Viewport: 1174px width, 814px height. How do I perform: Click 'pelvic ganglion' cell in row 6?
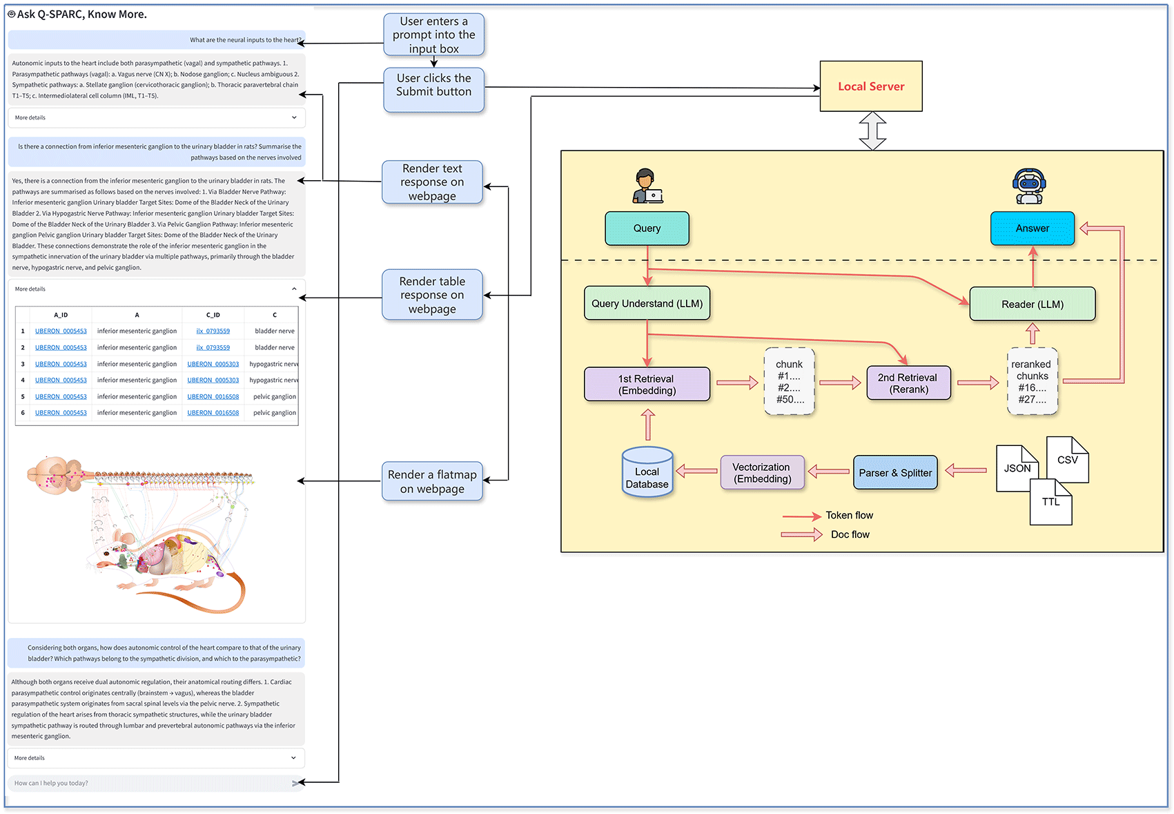click(x=275, y=413)
